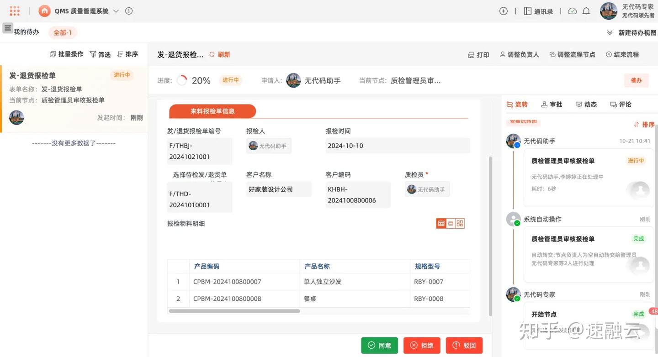Open the notification bell
The height and width of the screenshot is (357, 658).
[x=586, y=10]
